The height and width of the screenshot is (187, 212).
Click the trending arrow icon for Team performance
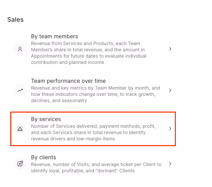(20, 90)
